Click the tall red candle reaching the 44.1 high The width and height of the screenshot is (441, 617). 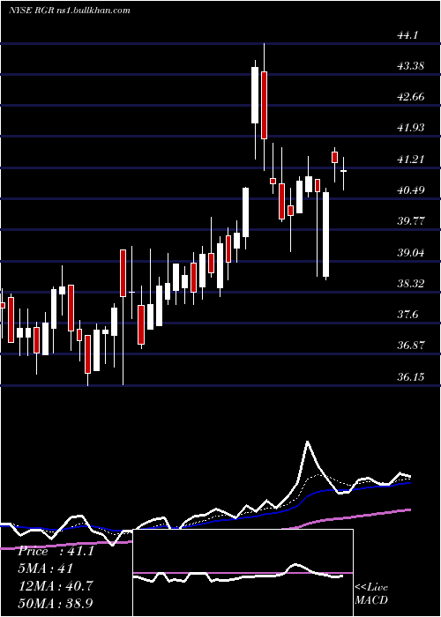point(264,105)
